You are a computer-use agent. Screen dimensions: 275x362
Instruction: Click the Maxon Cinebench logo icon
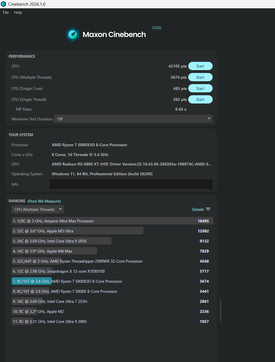(73, 34)
